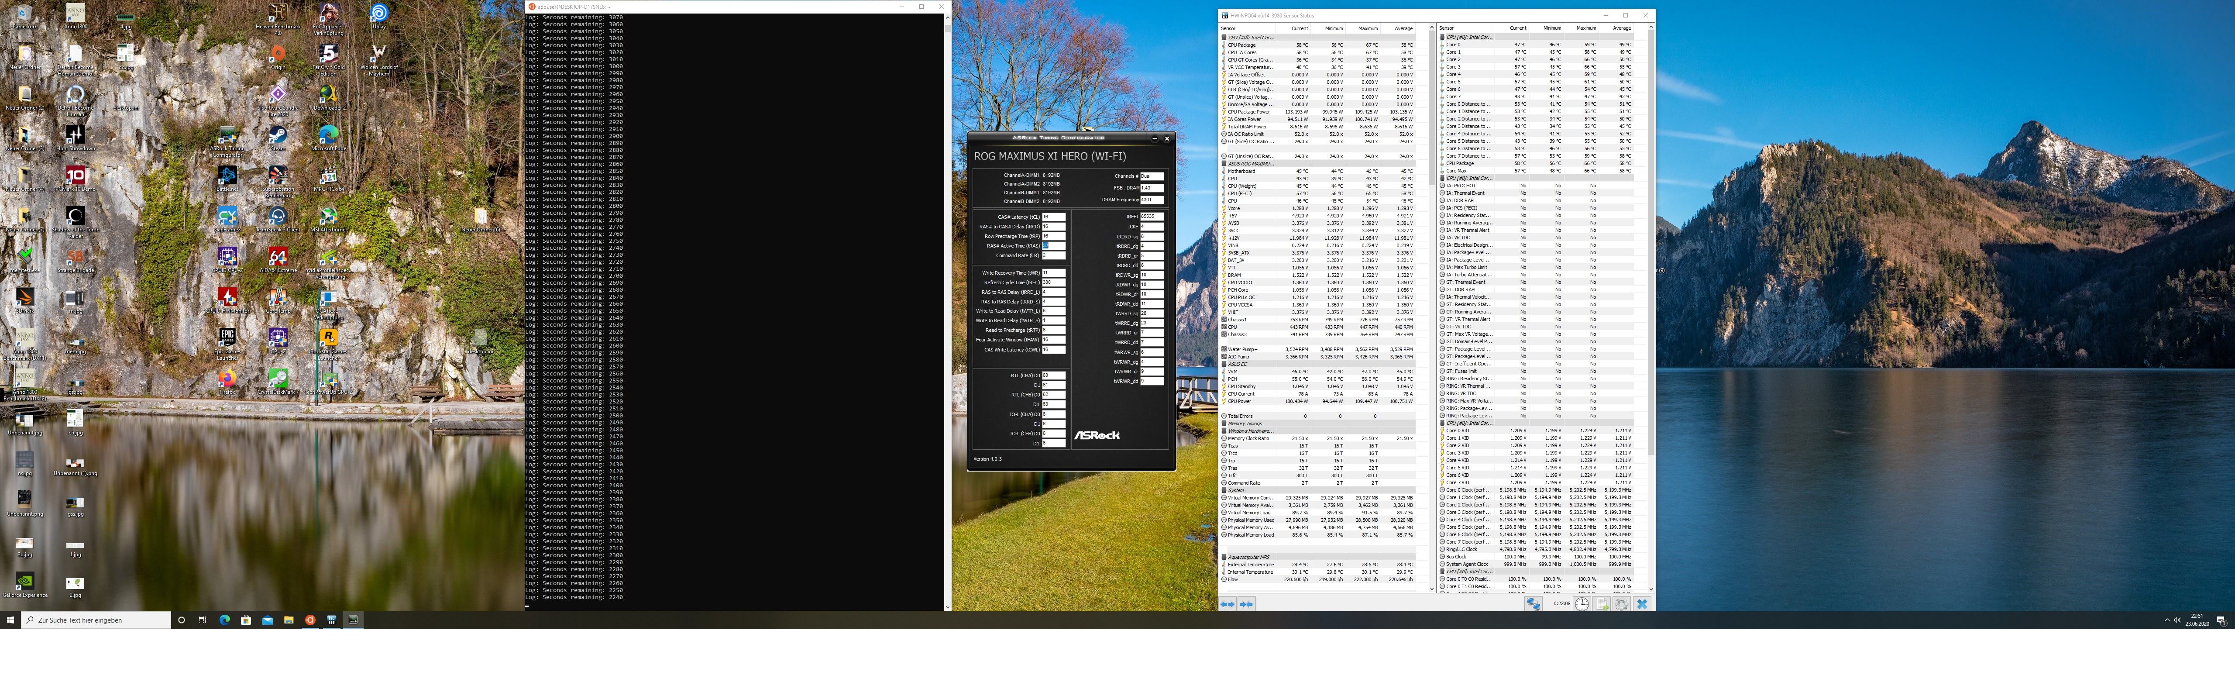The image size is (2235, 675).
Task: Reset HWiNFO elapsed time with the clock icon
Action: coord(1582,604)
